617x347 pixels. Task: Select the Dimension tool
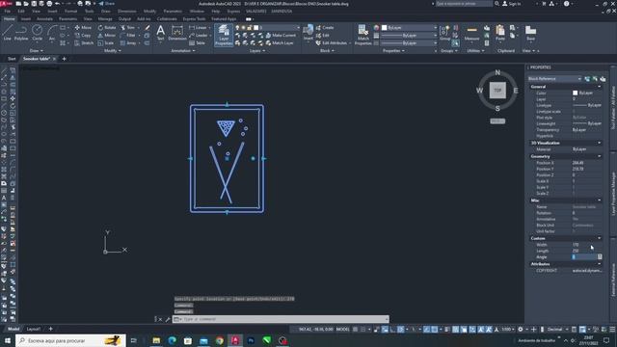177,33
